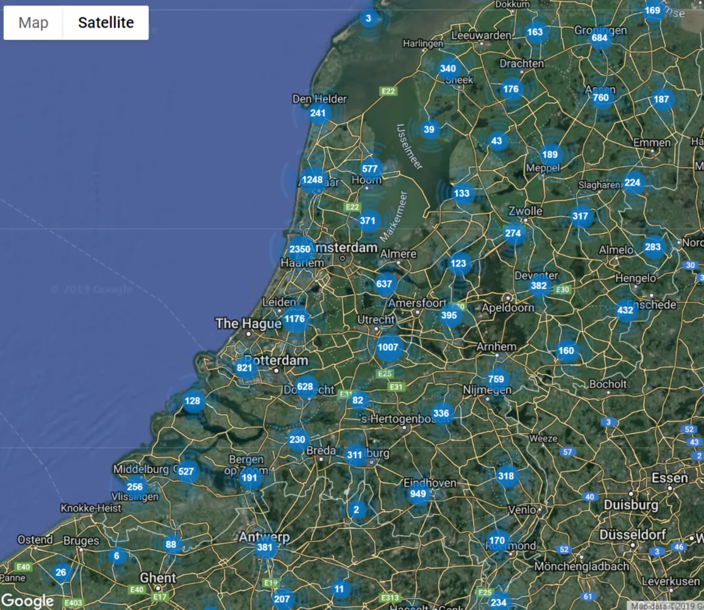Open the 637 cluster near Almere

point(385,284)
